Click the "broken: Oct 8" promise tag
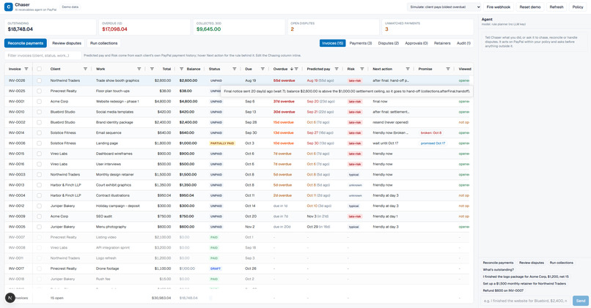Image resolution: width=591 pixels, height=308 pixels. pos(431,132)
